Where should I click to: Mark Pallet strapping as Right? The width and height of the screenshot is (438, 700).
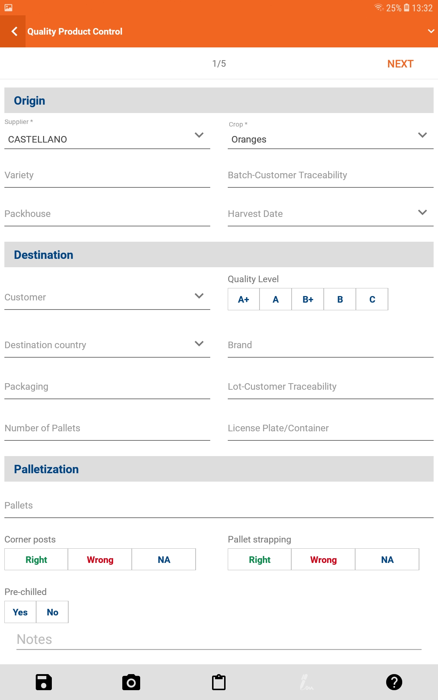coord(260,560)
